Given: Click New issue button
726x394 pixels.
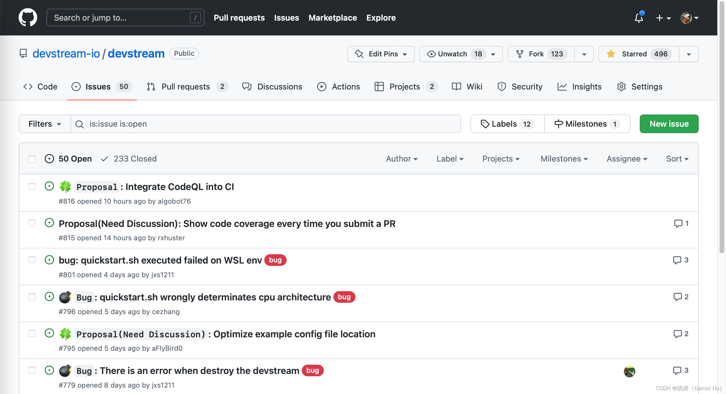Looking at the screenshot, I should [x=669, y=124].
